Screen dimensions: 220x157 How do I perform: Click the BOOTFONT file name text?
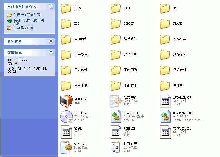pos(81,113)
